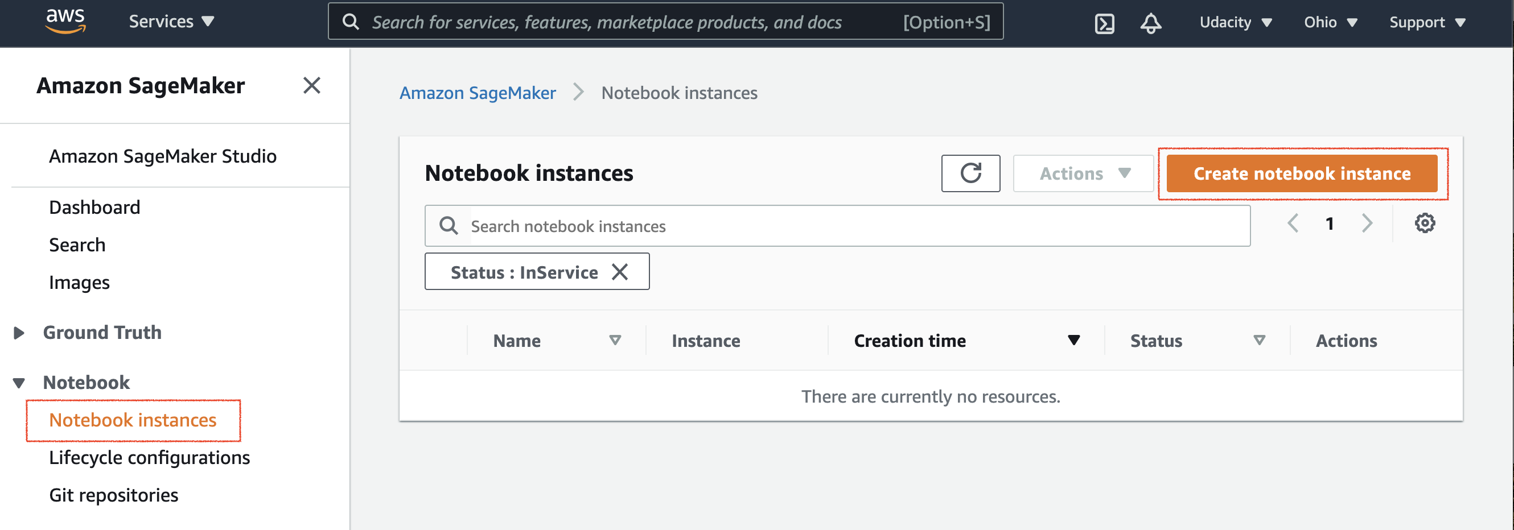This screenshot has width=1514, height=530.
Task: View the notifications bell
Action: pos(1150,22)
